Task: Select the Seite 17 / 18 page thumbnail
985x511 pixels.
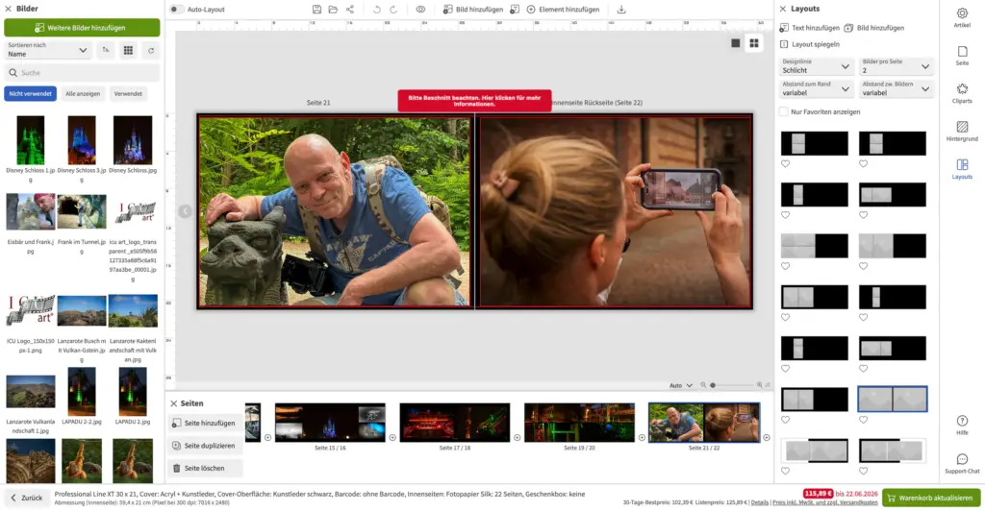Action: coord(454,423)
